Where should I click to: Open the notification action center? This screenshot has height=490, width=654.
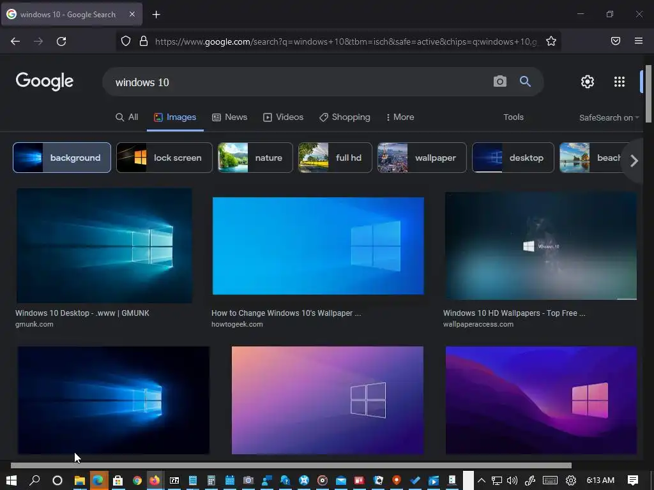click(633, 480)
